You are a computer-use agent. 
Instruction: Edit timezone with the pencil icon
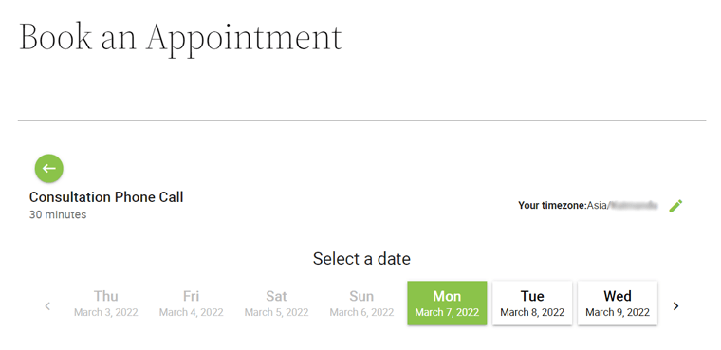pos(675,206)
